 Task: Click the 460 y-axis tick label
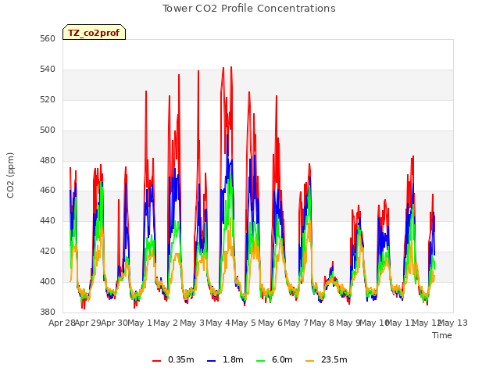pos(48,191)
